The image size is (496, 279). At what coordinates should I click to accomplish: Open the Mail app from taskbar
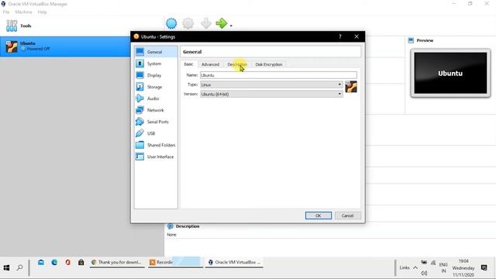(41, 262)
